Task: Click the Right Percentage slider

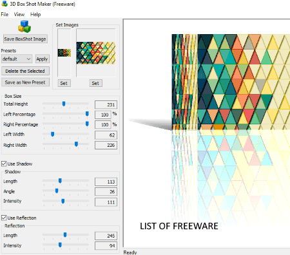Action: [66, 124]
